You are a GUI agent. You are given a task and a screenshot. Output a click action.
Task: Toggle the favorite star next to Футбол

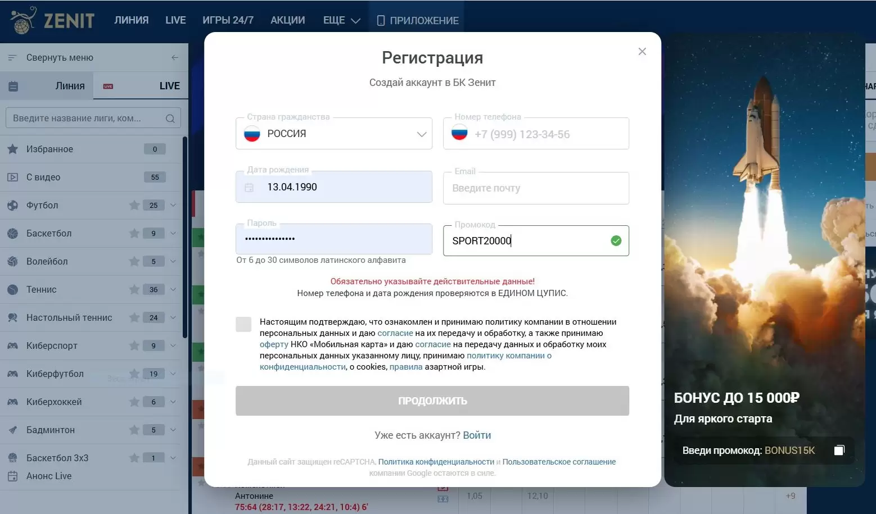(134, 205)
